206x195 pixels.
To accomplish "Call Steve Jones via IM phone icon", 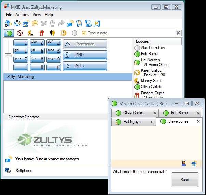I will tap(194, 164).
